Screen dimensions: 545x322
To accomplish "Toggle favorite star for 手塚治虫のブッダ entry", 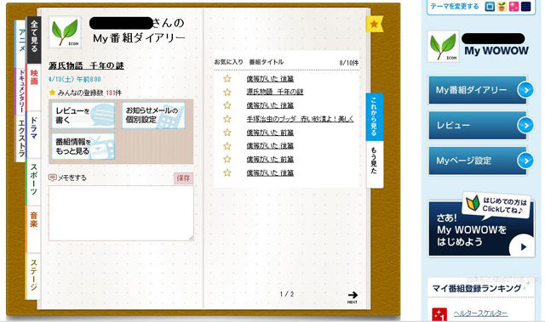I will (227, 119).
